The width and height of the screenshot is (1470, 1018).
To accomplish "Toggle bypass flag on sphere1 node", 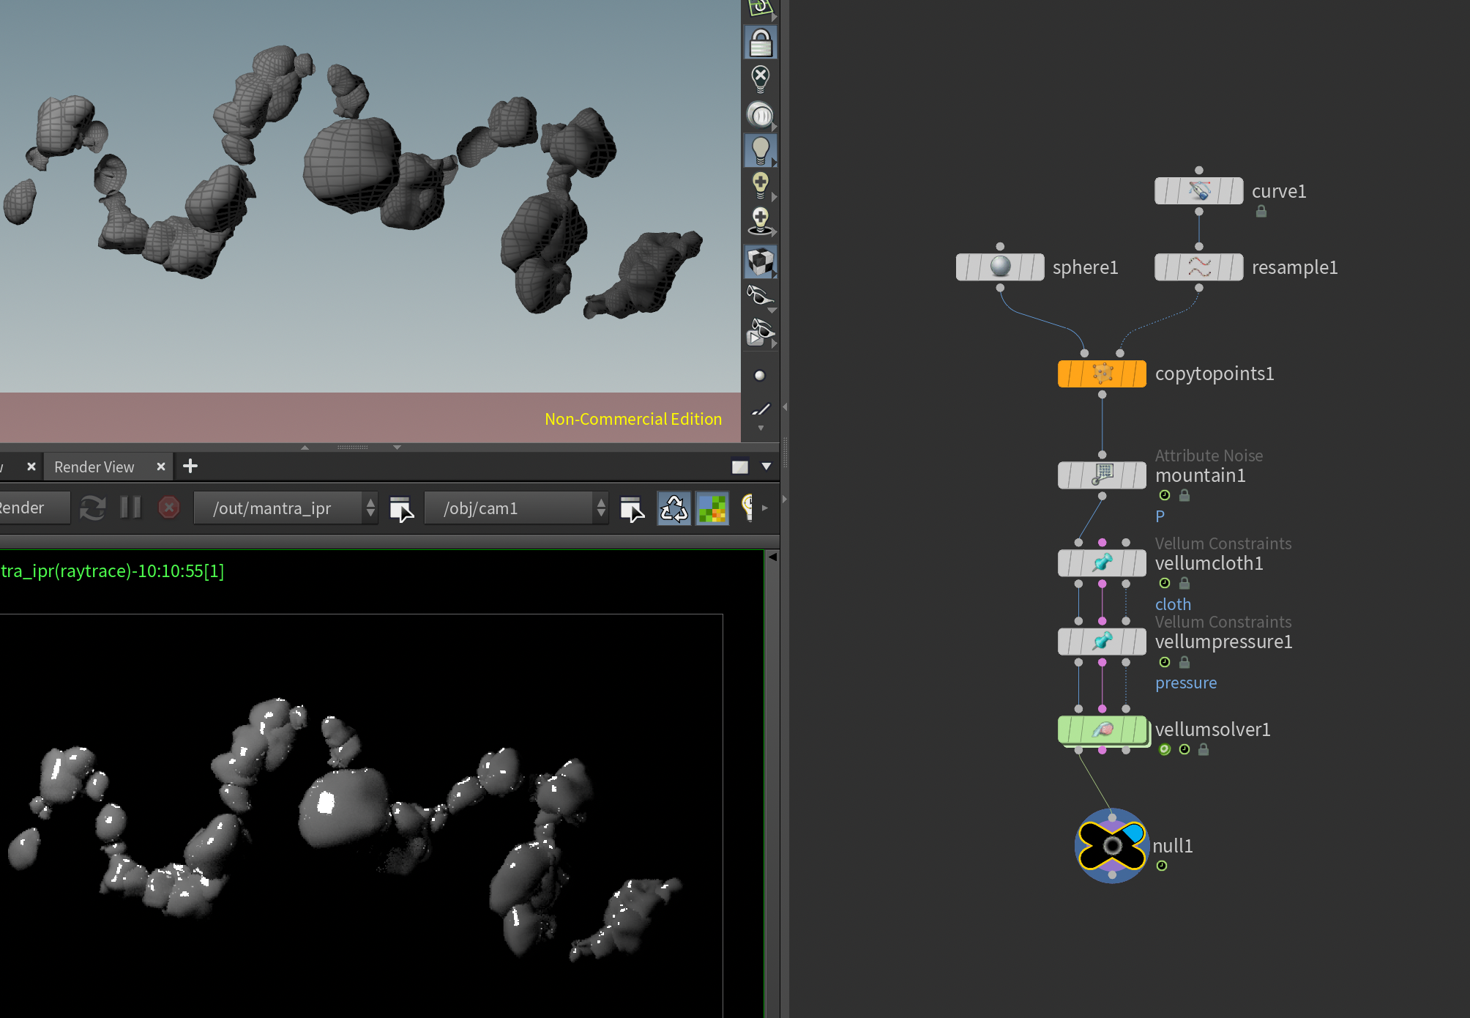I will point(963,267).
